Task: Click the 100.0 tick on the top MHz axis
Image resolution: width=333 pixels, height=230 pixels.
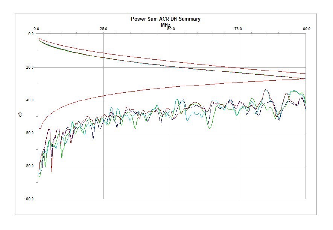Action: coord(305,29)
